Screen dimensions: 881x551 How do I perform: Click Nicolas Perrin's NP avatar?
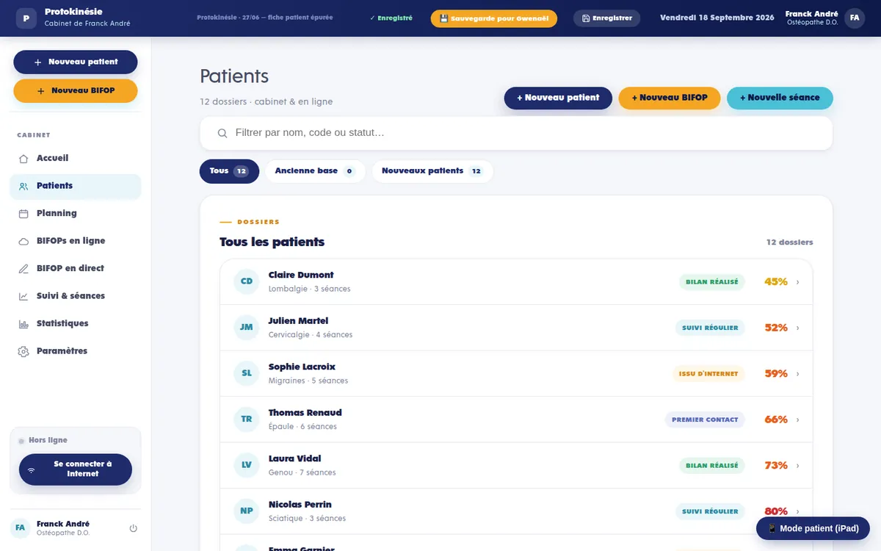(247, 511)
